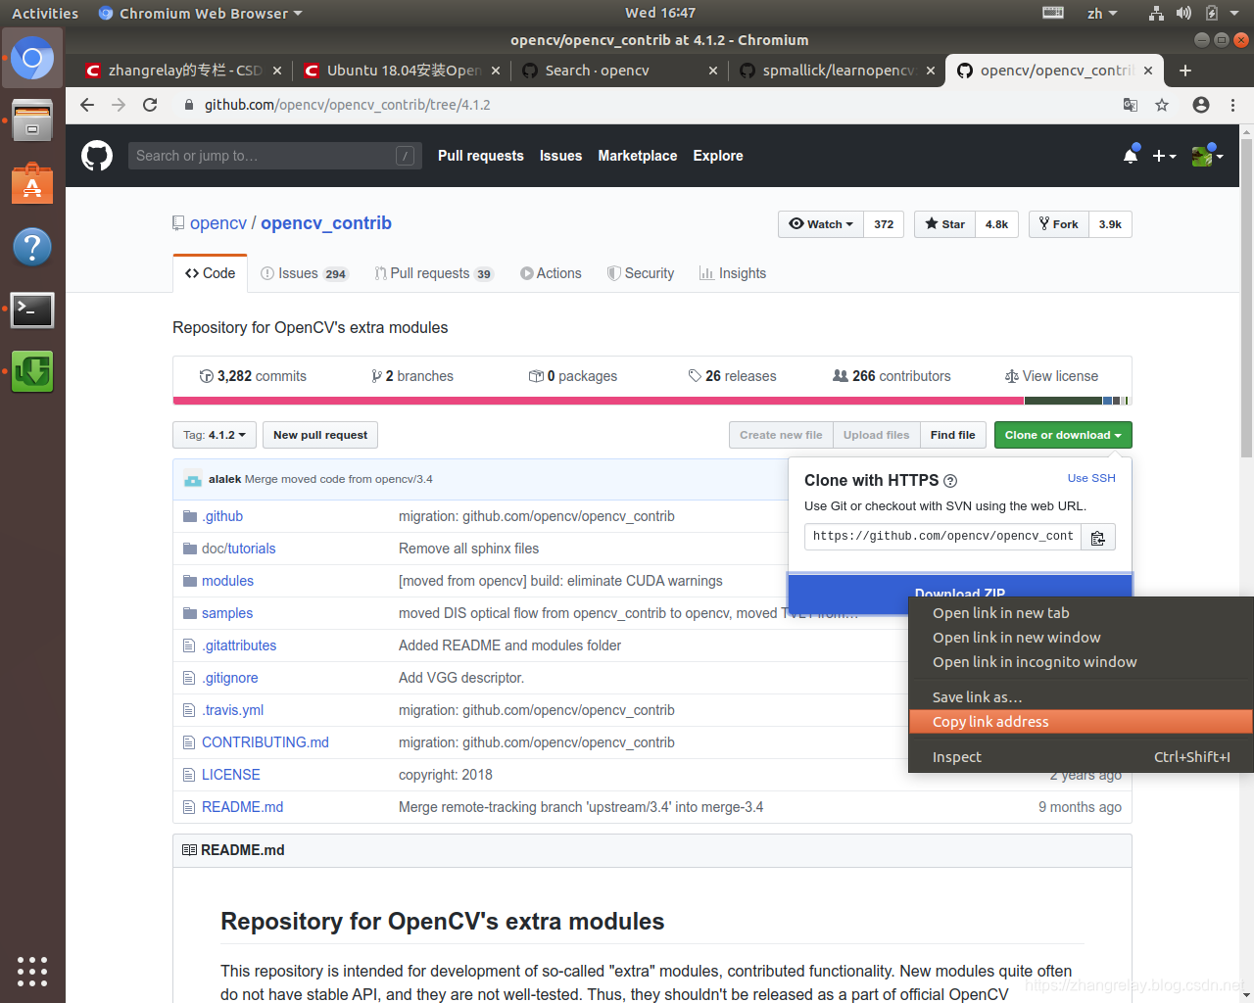The image size is (1254, 1003).
Task: Bookmark this page with the star icon
Action: pyautogui.click(x=1162, y=105)
